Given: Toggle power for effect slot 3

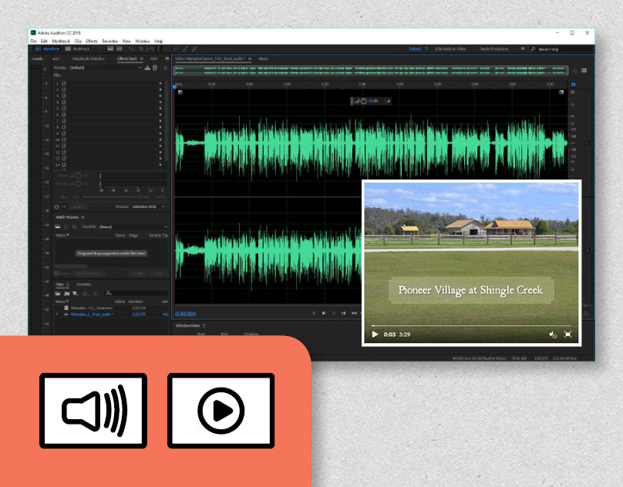Looking at the screenshot, I should 63,96.
